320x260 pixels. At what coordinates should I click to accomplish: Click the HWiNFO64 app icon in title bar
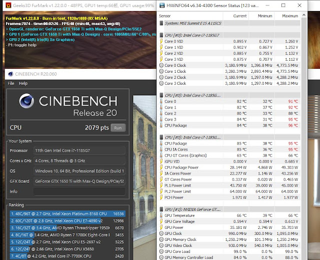click(162, 6)
